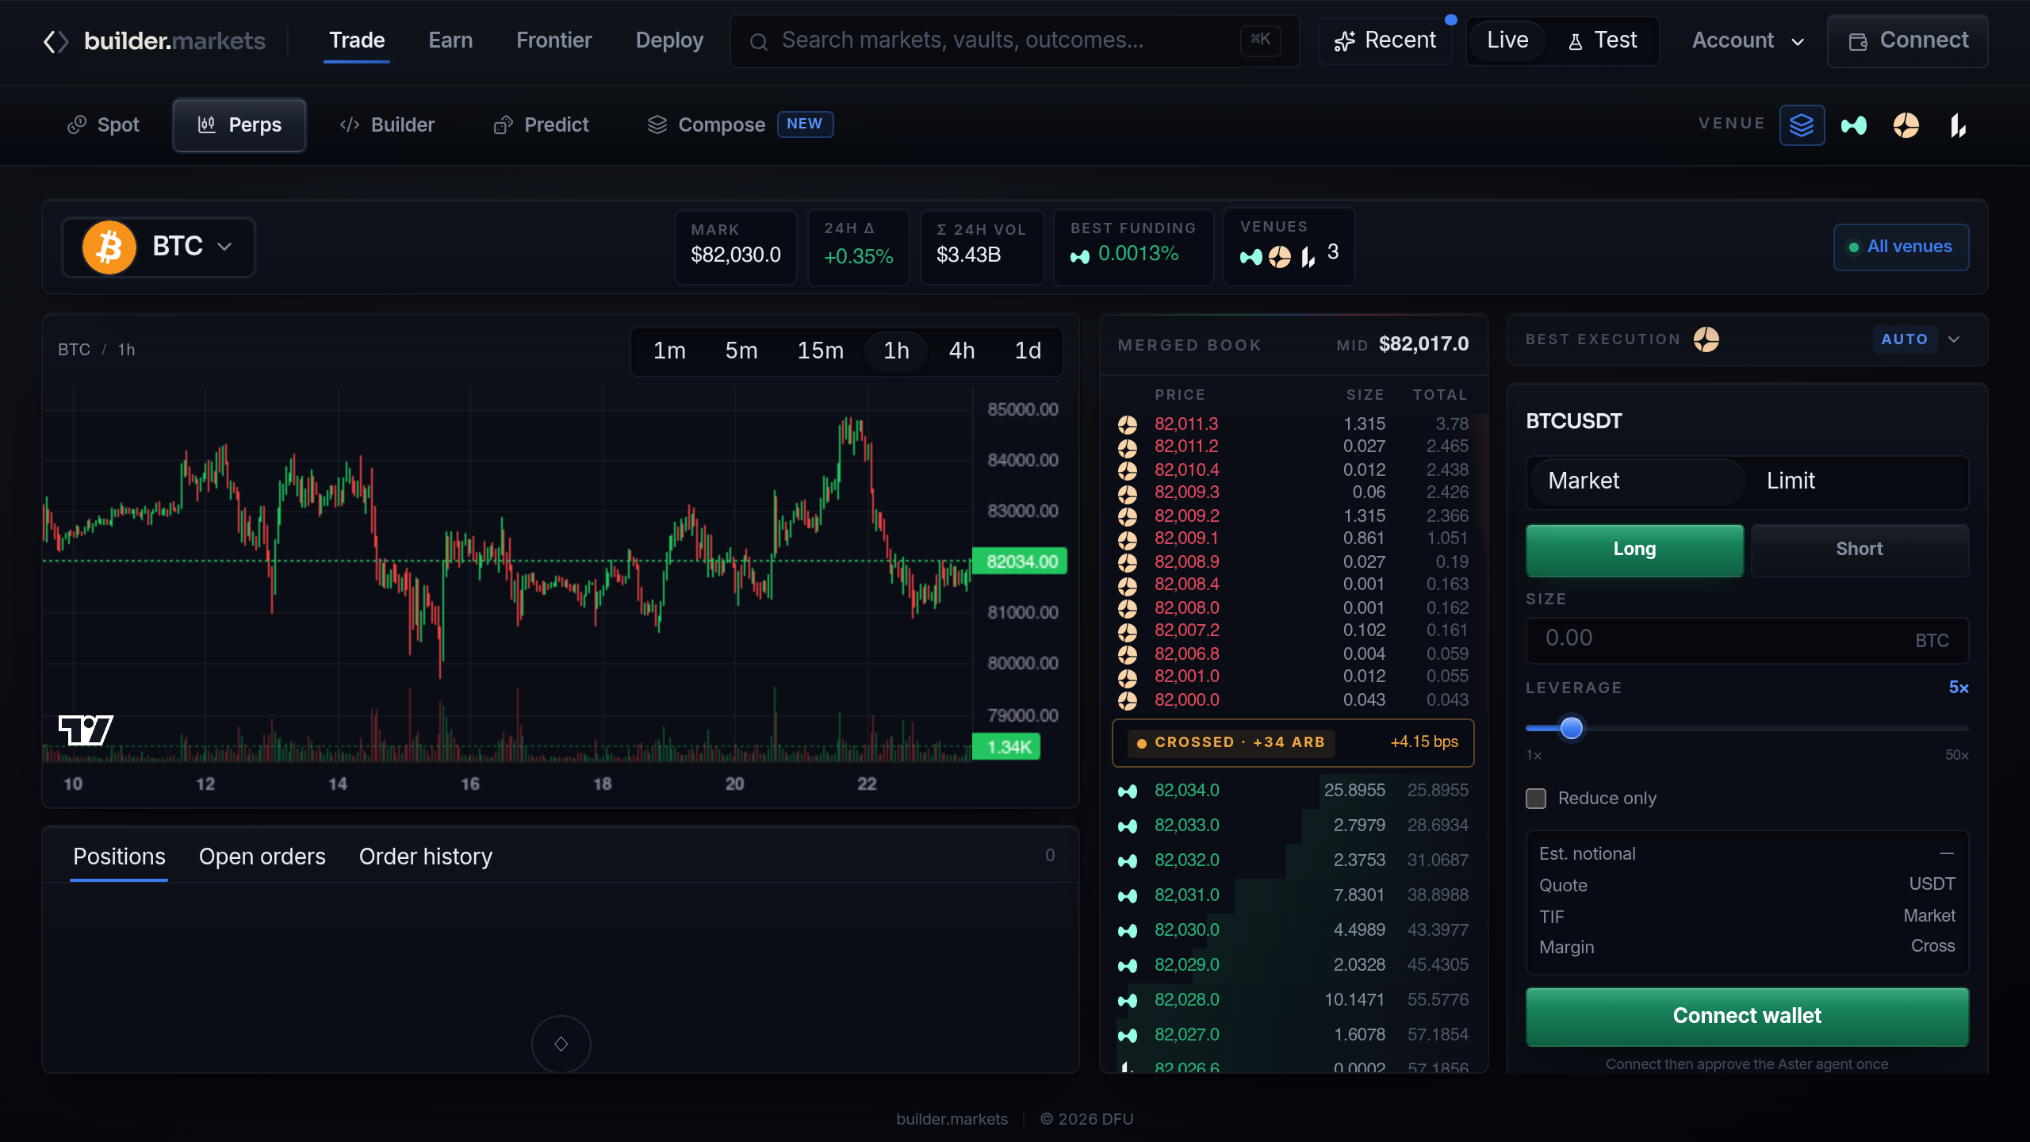The image size is (2030, 1142).
Task: Click the All venues button
Action: (1901, 247)
